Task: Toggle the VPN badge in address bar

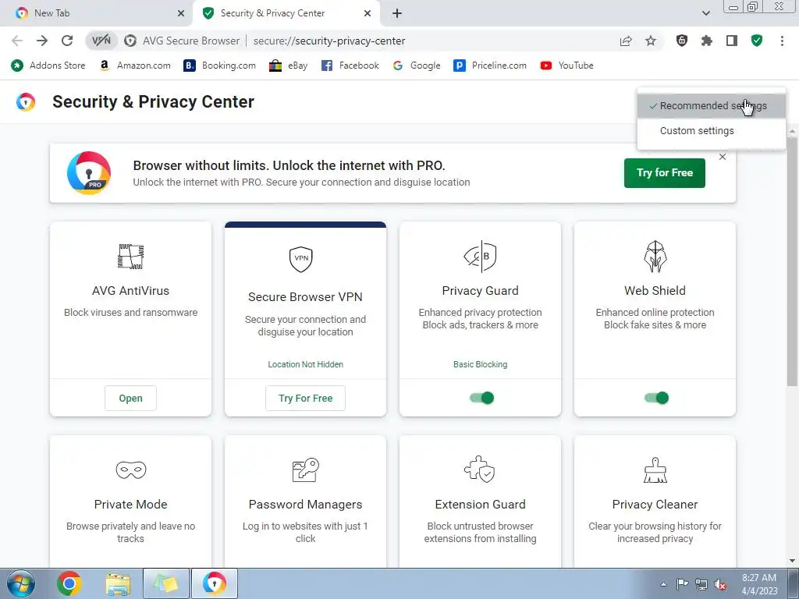Action: (101, 41)
